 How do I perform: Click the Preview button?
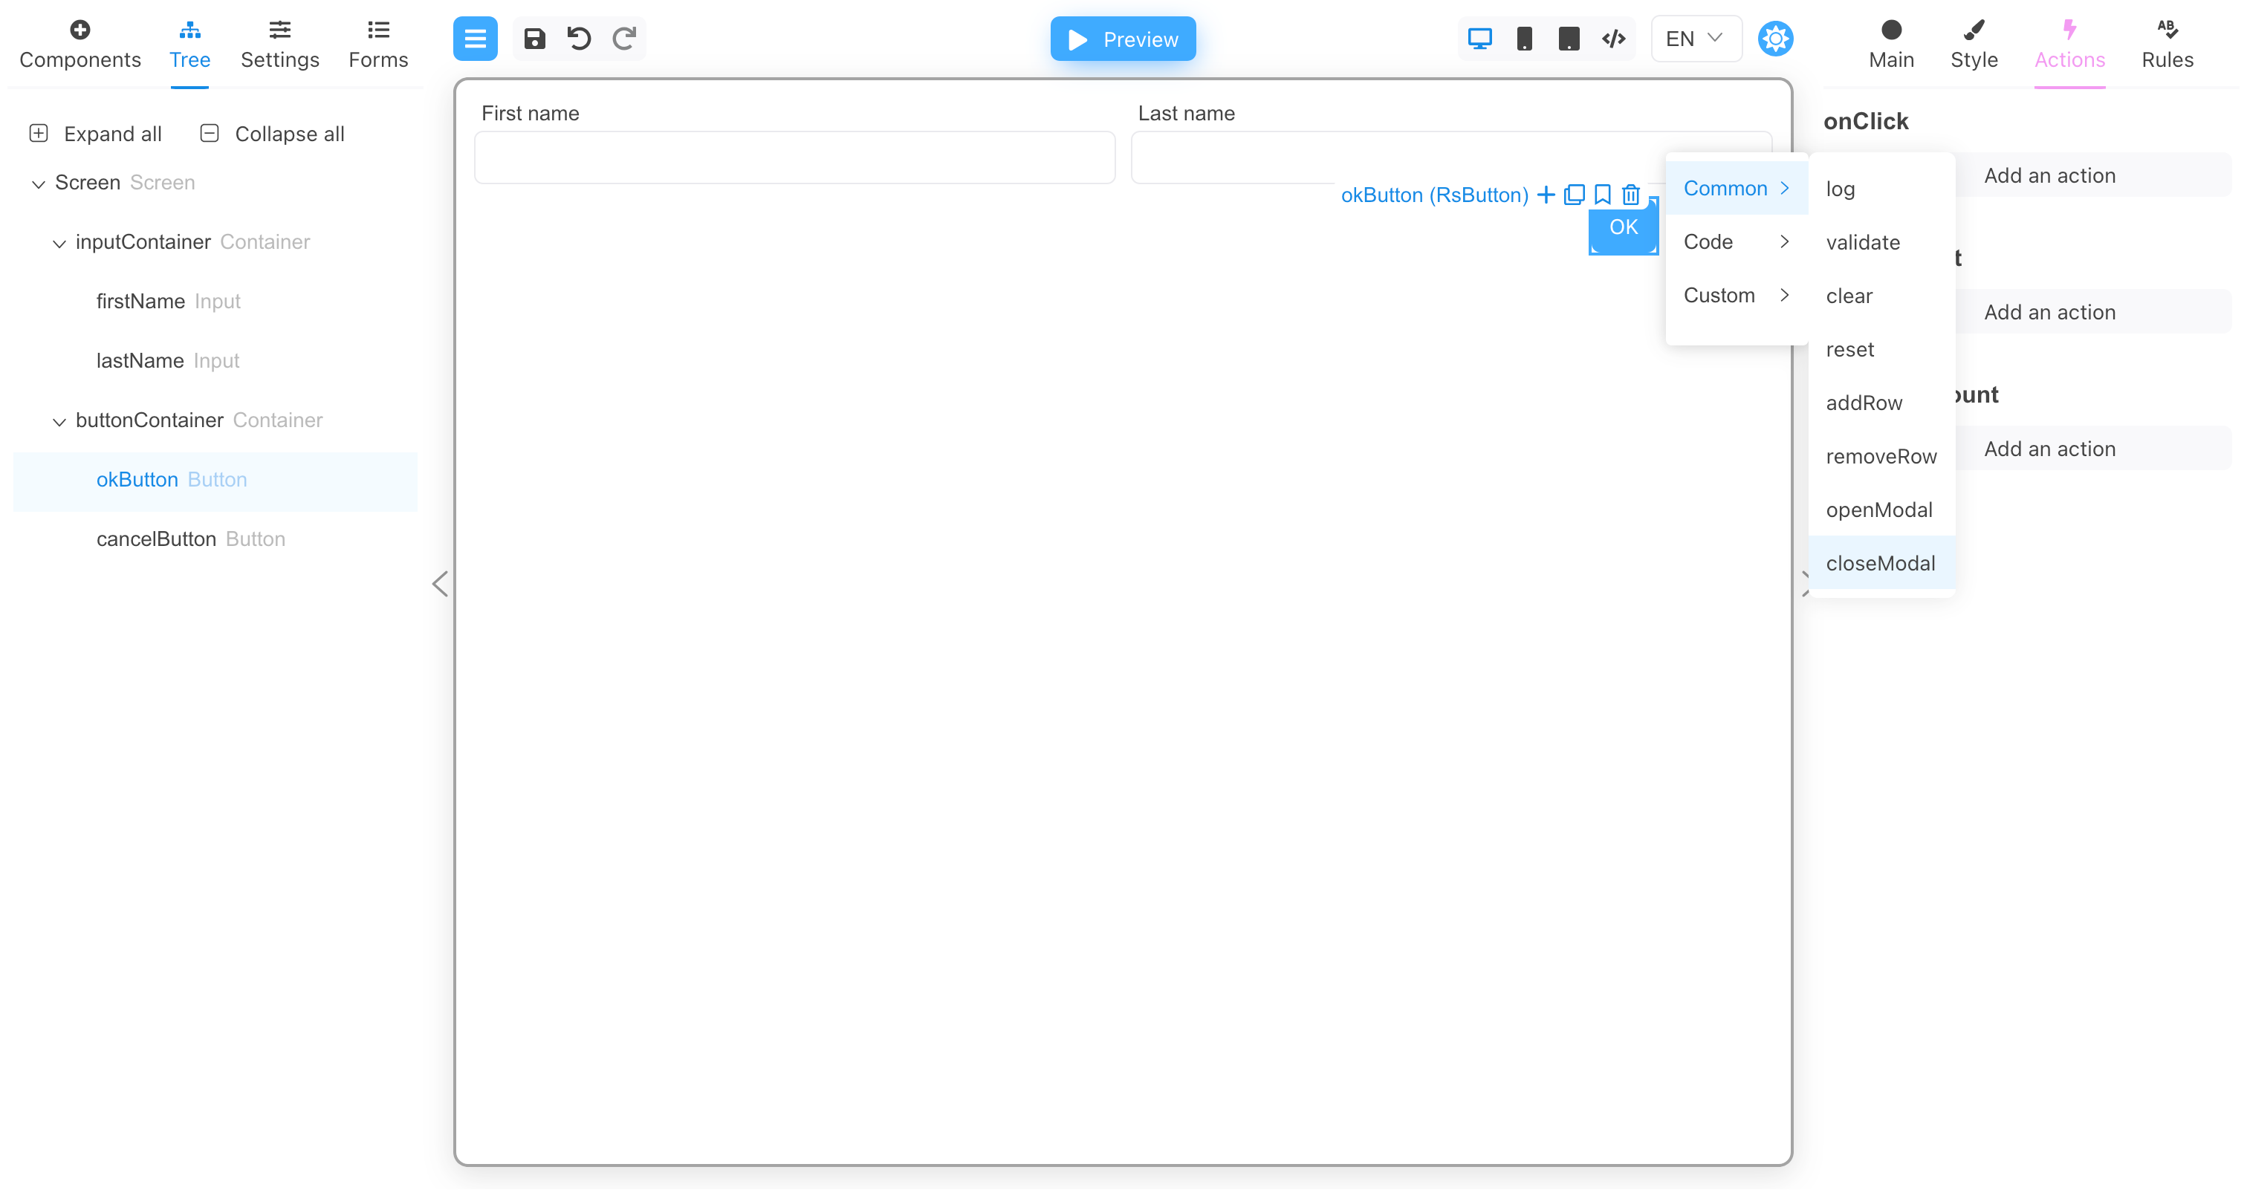tap(1123, 39)
